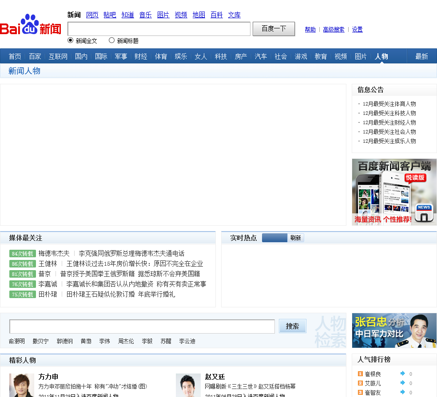Switch to 互联网 navigation tab

click(x=58, y=56)
